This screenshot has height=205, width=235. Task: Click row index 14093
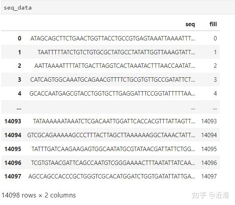click(x=13, y=121)
